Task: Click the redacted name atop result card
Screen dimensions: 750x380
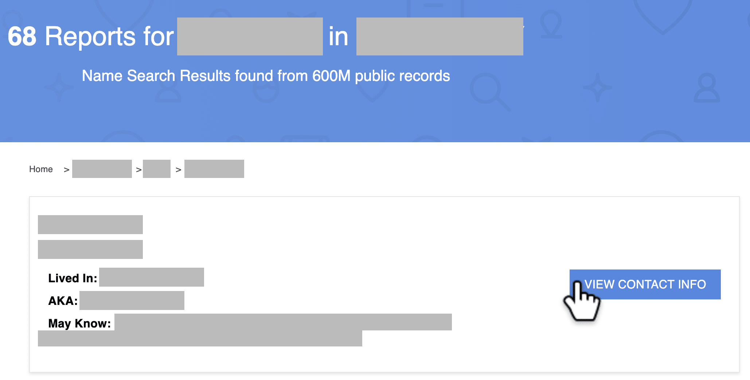Action: [x=90, y=225]
